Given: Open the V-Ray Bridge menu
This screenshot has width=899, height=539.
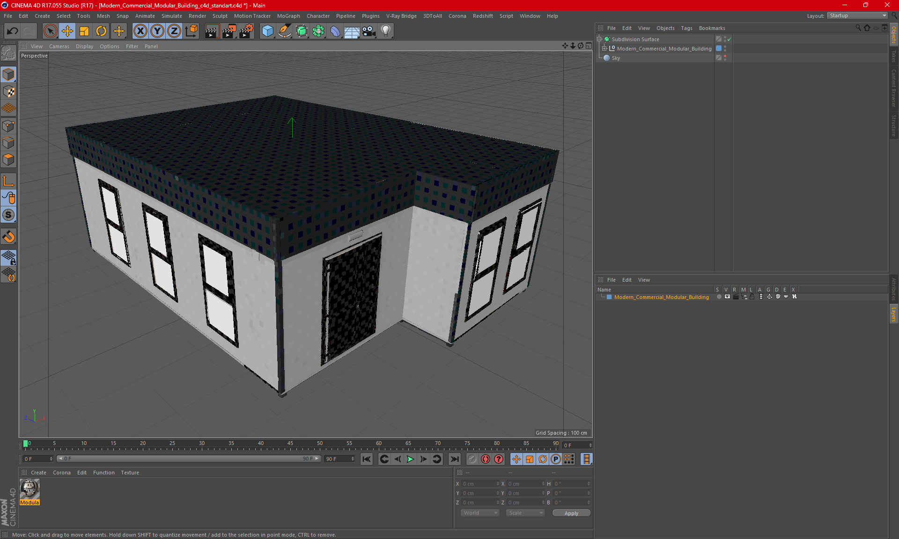Looking at the screenshot, I should tap(401, 16).
